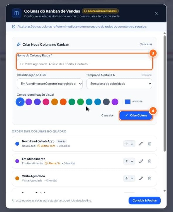Open custom color picker square #2563EB
This screenshot has width=173, height=212.
128,102
